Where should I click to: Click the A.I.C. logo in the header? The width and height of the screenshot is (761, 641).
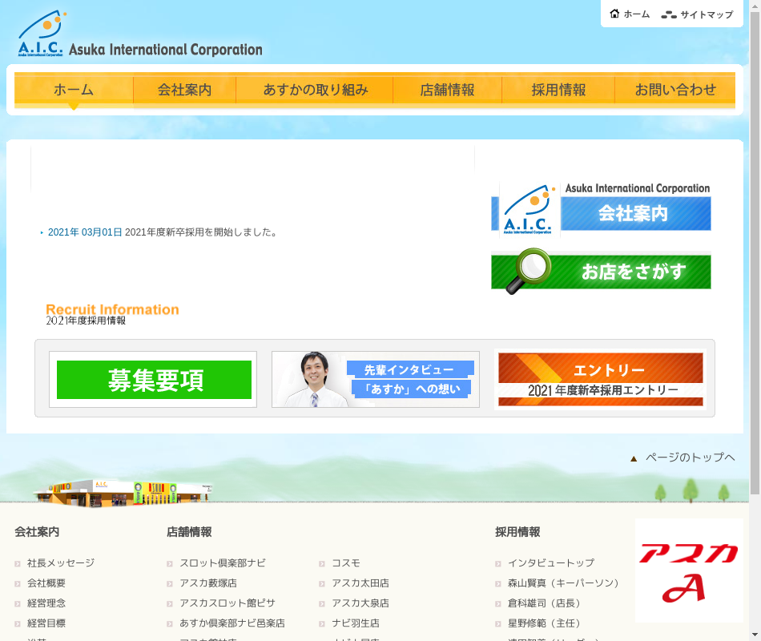point(42,34)
